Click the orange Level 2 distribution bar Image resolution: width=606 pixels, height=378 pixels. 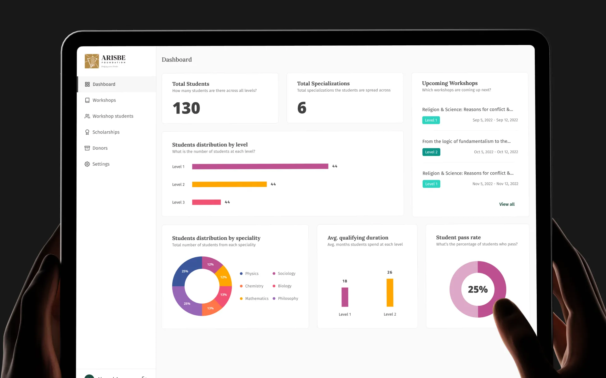[x=229, y=184]
